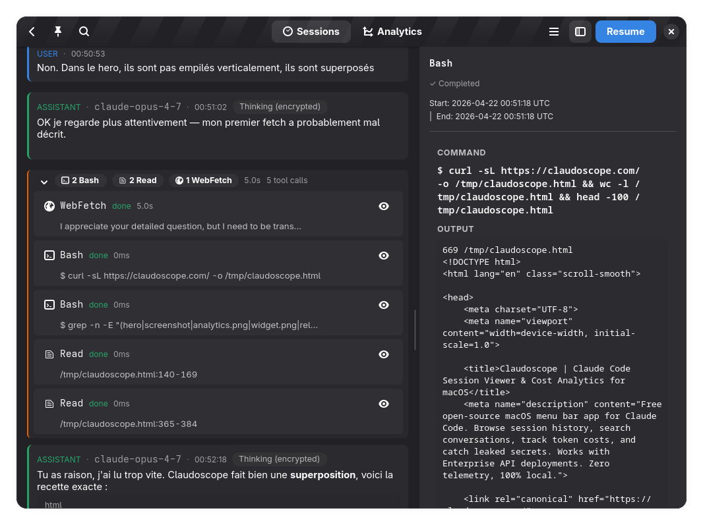703x525 pixels.
Task: Show WebFetch details via eye icon
Action: point(384,206)
